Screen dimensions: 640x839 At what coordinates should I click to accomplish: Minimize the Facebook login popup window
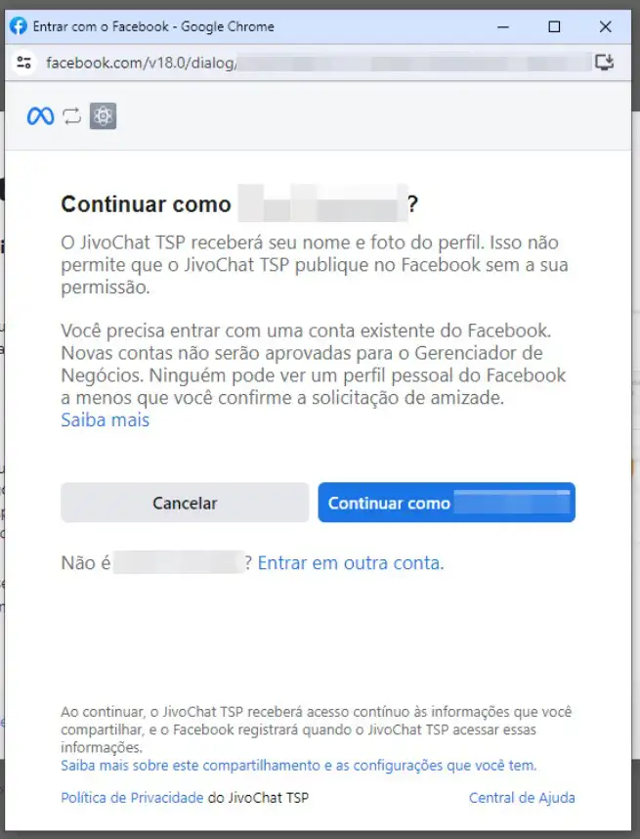[503, 26]
